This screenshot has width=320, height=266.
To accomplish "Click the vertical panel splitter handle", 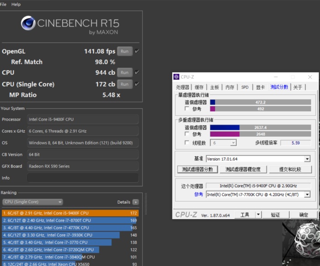I will coord(146,204).
